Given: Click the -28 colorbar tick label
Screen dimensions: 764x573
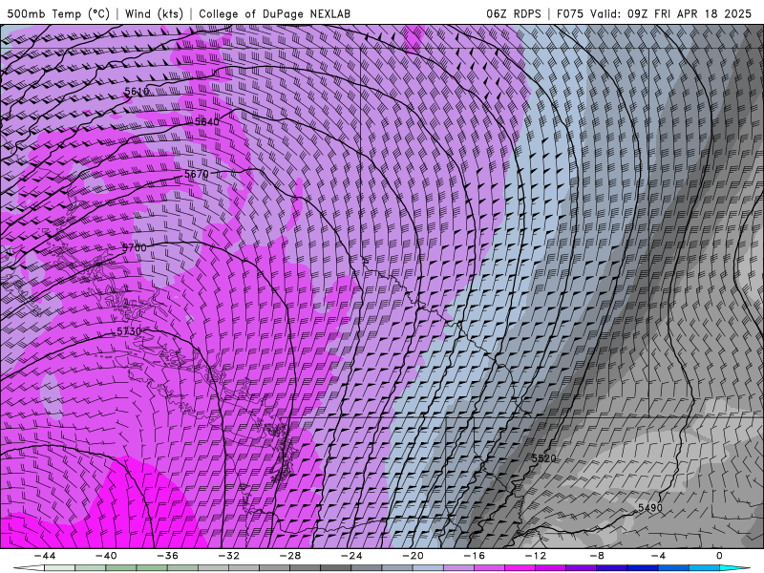Looking at the screenshot, I should pos(290,556).
